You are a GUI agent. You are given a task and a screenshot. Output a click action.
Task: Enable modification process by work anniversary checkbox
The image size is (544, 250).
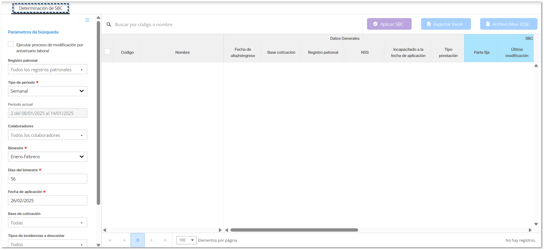(x=11, y=45)
